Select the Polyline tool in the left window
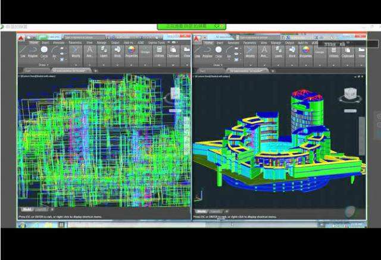The width and height of the screenshot is (381, 260). [33, 52]
